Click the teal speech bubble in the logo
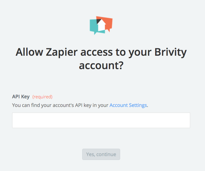 pos(93,26)
